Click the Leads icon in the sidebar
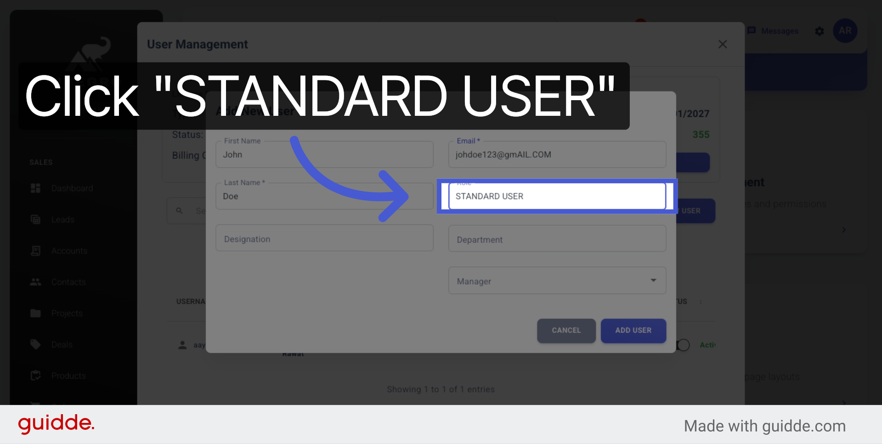 [x=35, y=219]
